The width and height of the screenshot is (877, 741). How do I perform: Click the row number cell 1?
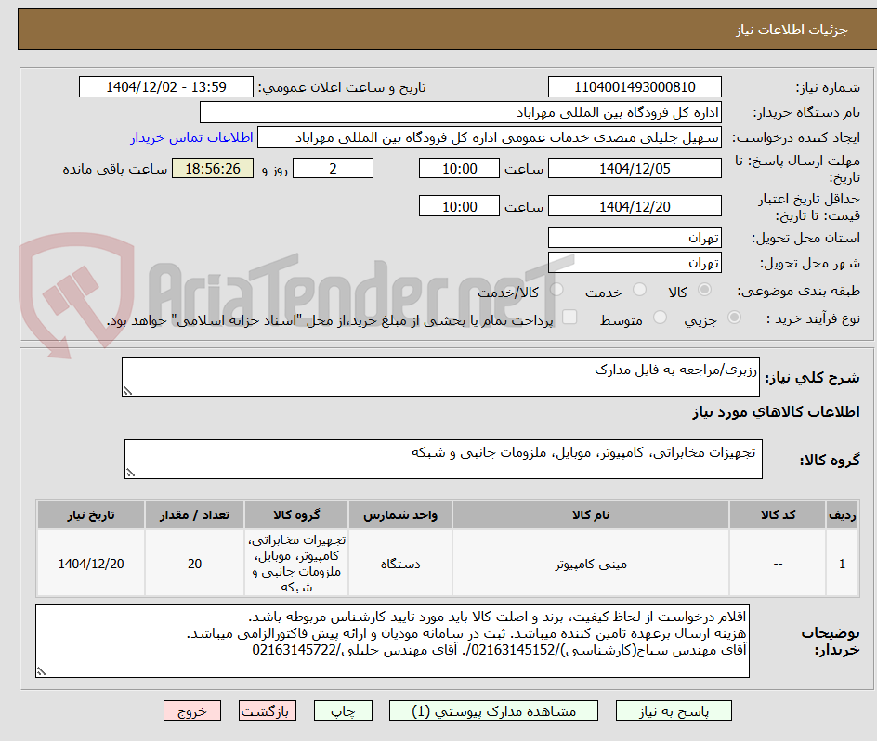tap(843, 564)
